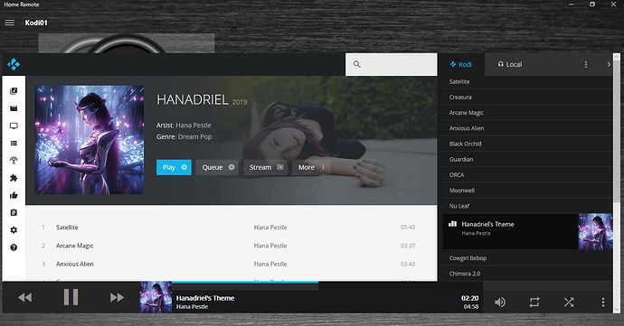Click the Queue button
Screen dimensions: 624x326
click(217, 167)
